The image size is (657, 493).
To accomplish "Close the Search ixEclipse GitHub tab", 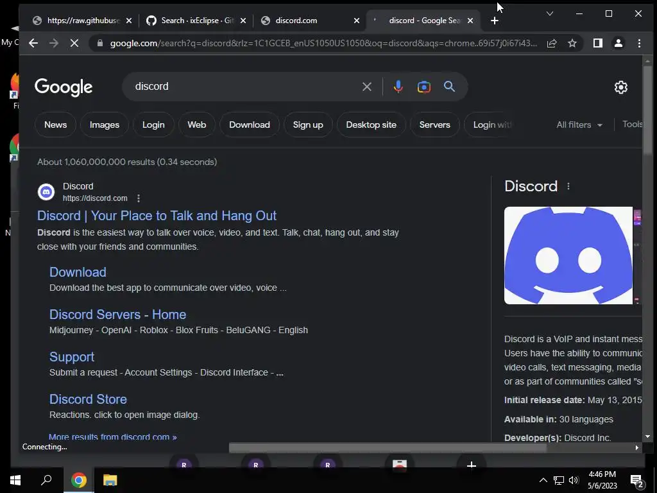I will click(243, 21).
